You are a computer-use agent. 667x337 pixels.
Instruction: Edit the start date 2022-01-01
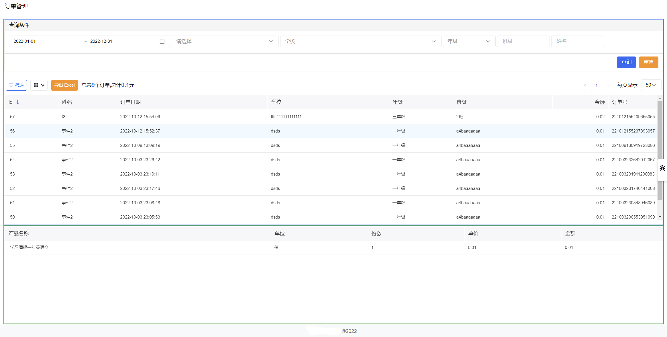(x=25, y=41)
